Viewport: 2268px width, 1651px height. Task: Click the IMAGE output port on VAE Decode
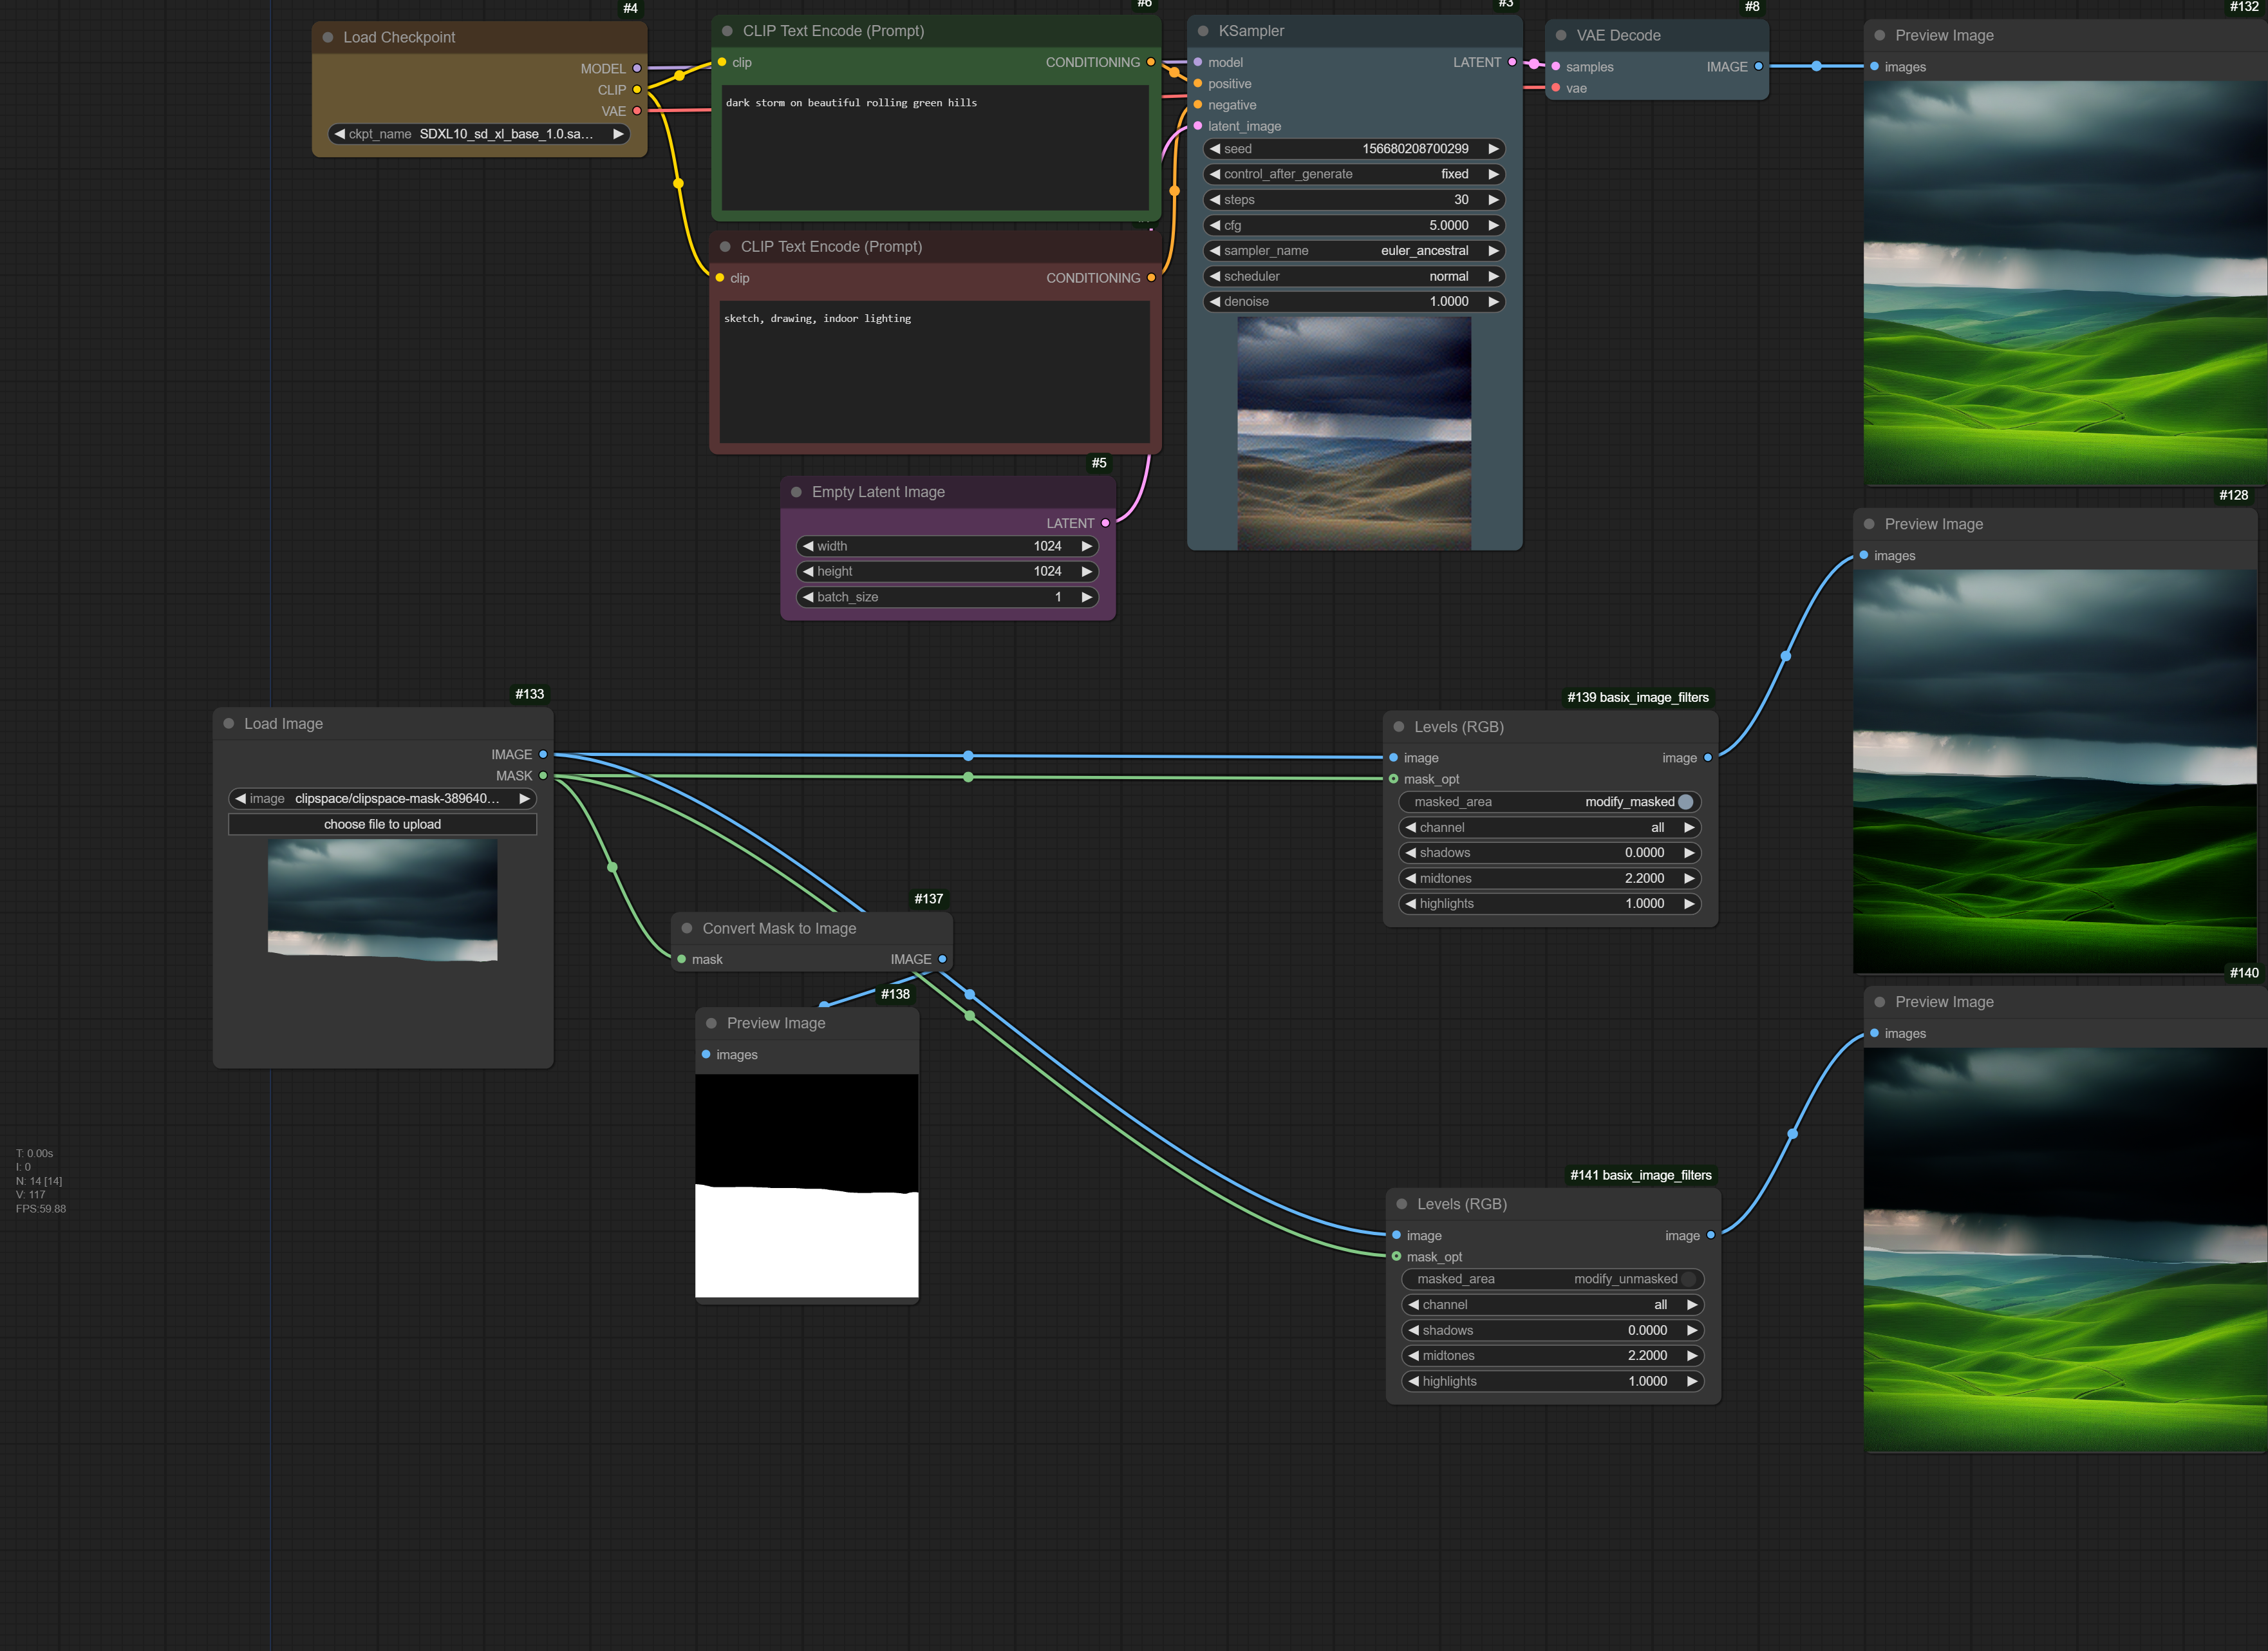pyautogui.click(x=1758, y=66)
